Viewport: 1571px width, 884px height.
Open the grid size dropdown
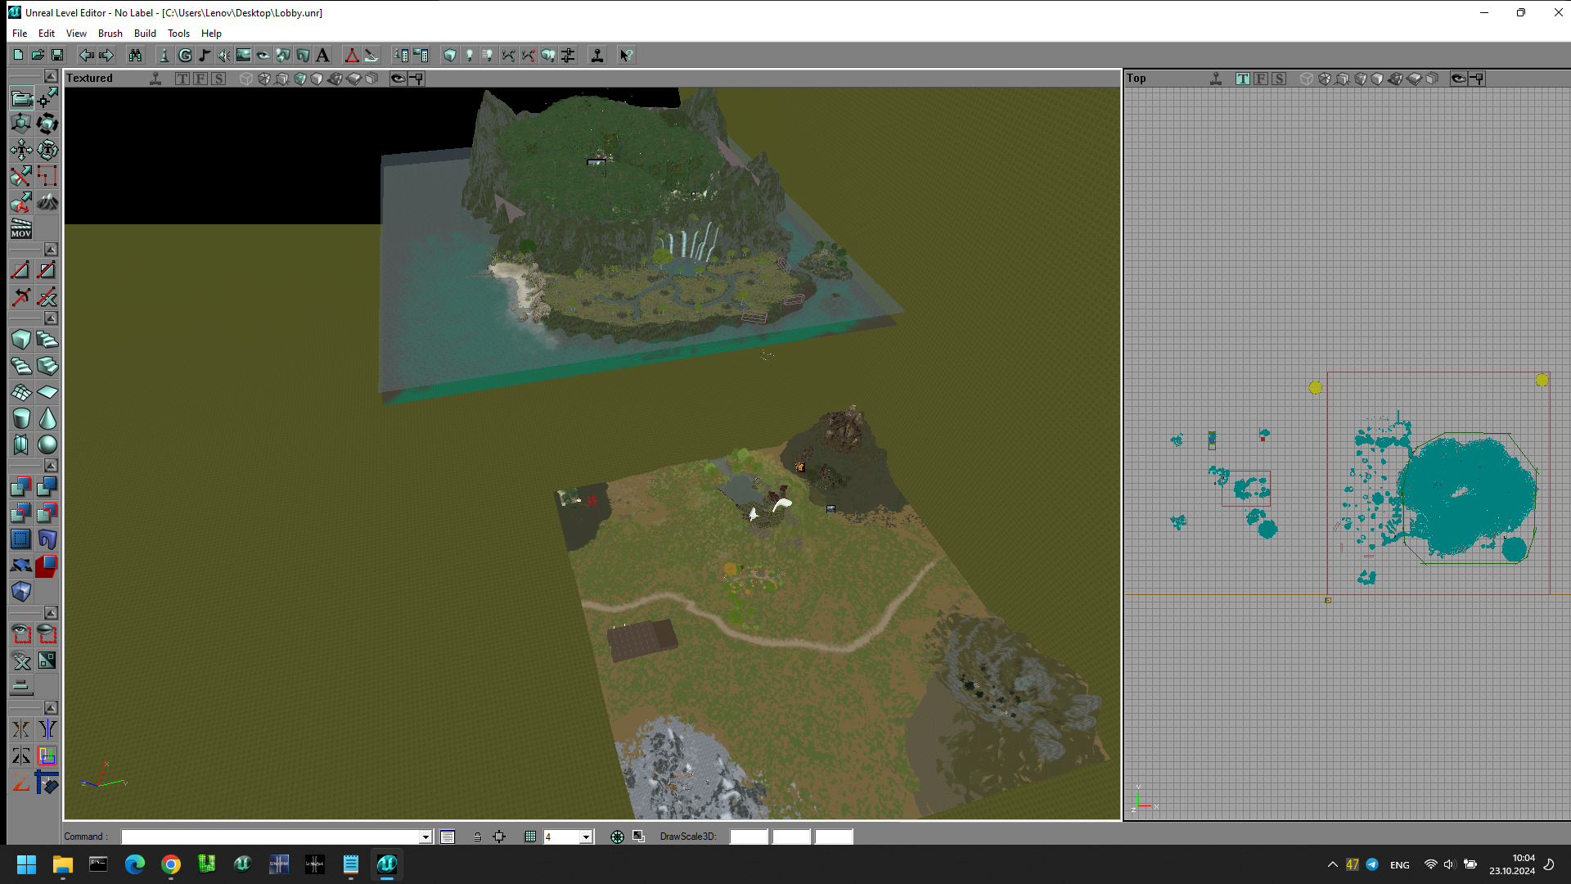coord(586,837)
